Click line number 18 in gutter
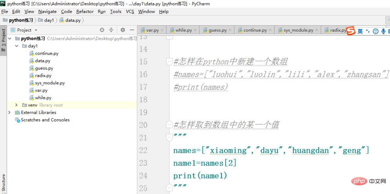The height and width of the screenshot is (194, 390). [x=143, y=100]
